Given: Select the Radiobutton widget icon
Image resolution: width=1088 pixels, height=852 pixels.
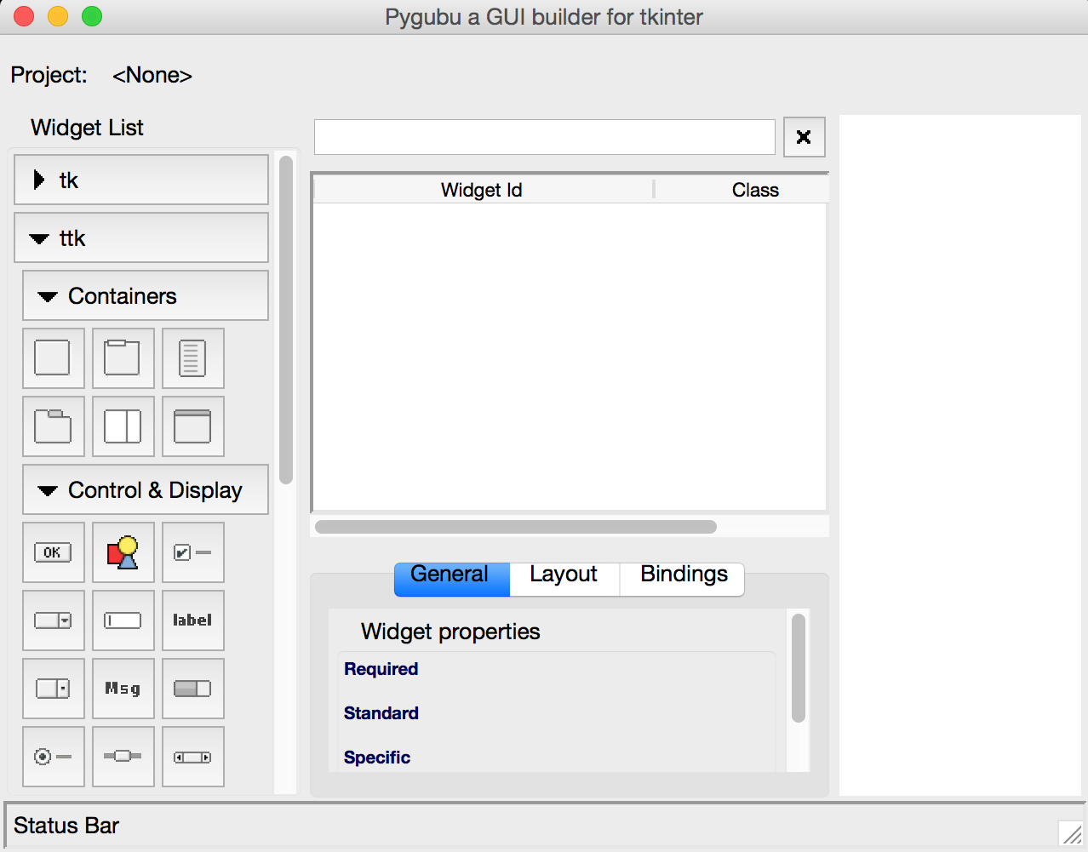Looking at the screenshot, I should coord(53,757).
